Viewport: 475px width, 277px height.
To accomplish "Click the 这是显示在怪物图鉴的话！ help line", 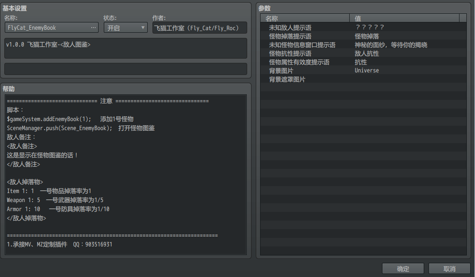I will [43, 155].
